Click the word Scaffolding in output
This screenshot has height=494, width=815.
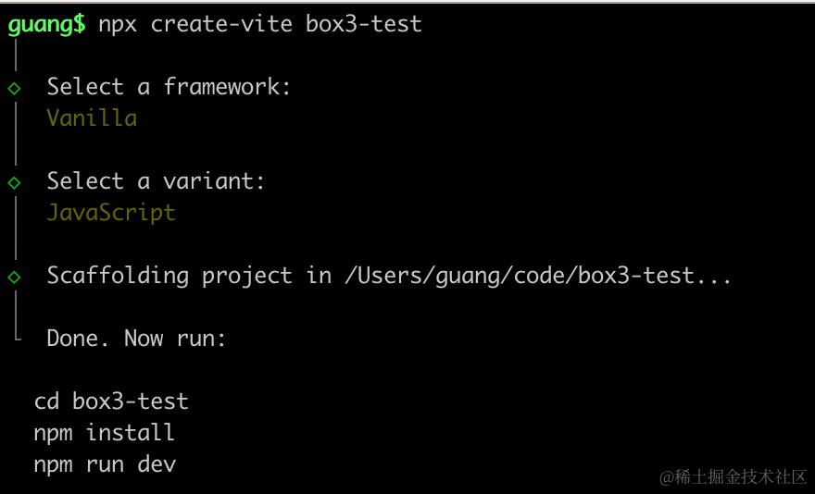[118, 276]
